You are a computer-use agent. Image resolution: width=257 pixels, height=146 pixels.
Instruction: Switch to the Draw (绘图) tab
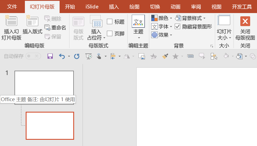pyautogui.click(x=135, y=7)
